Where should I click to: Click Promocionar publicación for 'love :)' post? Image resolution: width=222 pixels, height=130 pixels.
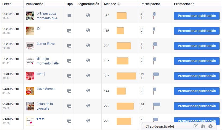[197, 76]
